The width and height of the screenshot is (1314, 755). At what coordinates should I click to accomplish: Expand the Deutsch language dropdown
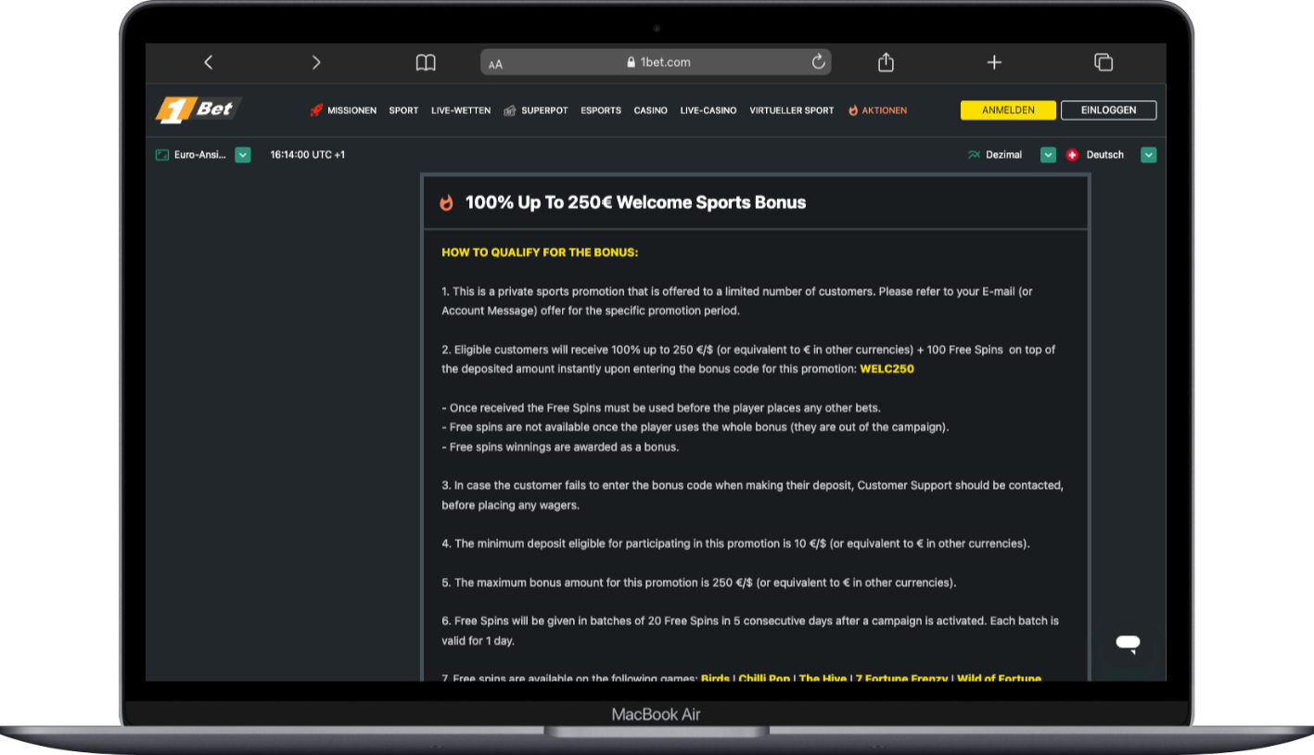coord(1148,155)
